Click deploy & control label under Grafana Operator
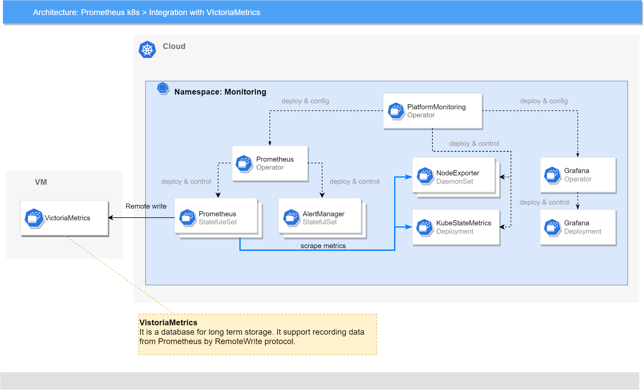The width and height of the screenshot is (644, 390). coord(544,202)
